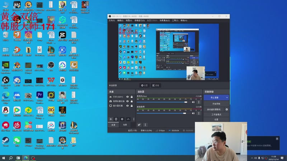This screenshot has height=161, width=287.
Task: Switch to the 场景 tab
Action: tap(125, 125)
